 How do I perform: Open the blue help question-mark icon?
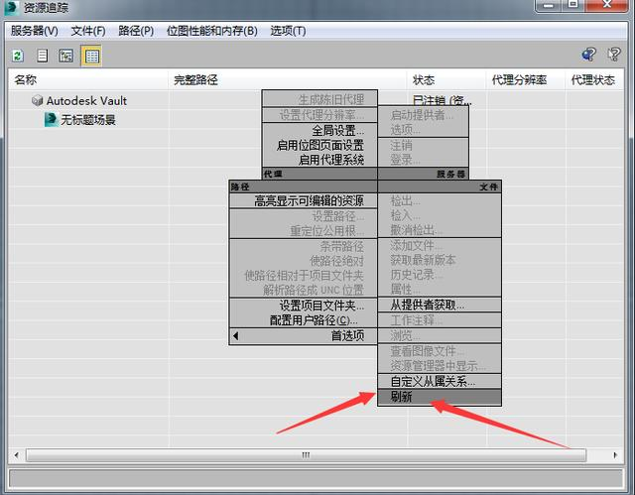coord(588,55)
